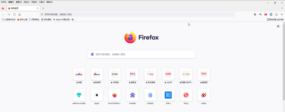Open the 工具(T) menu
285x112 pixels.
[x=42, y=2]
